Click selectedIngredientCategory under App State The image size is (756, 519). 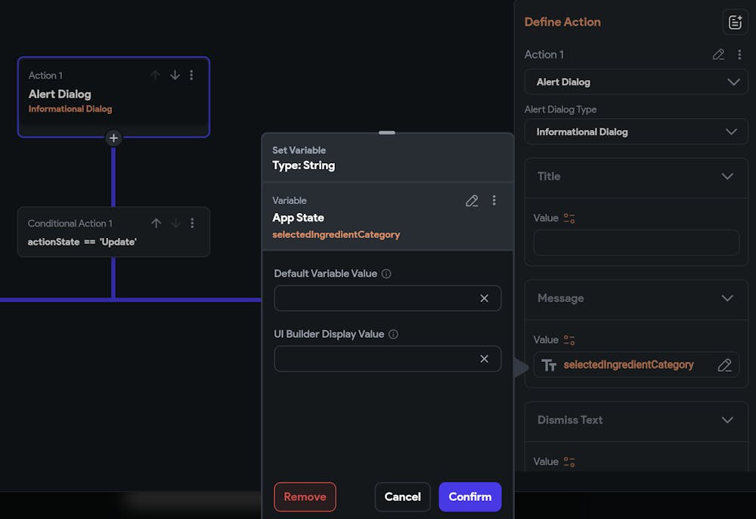coord(336,235)
